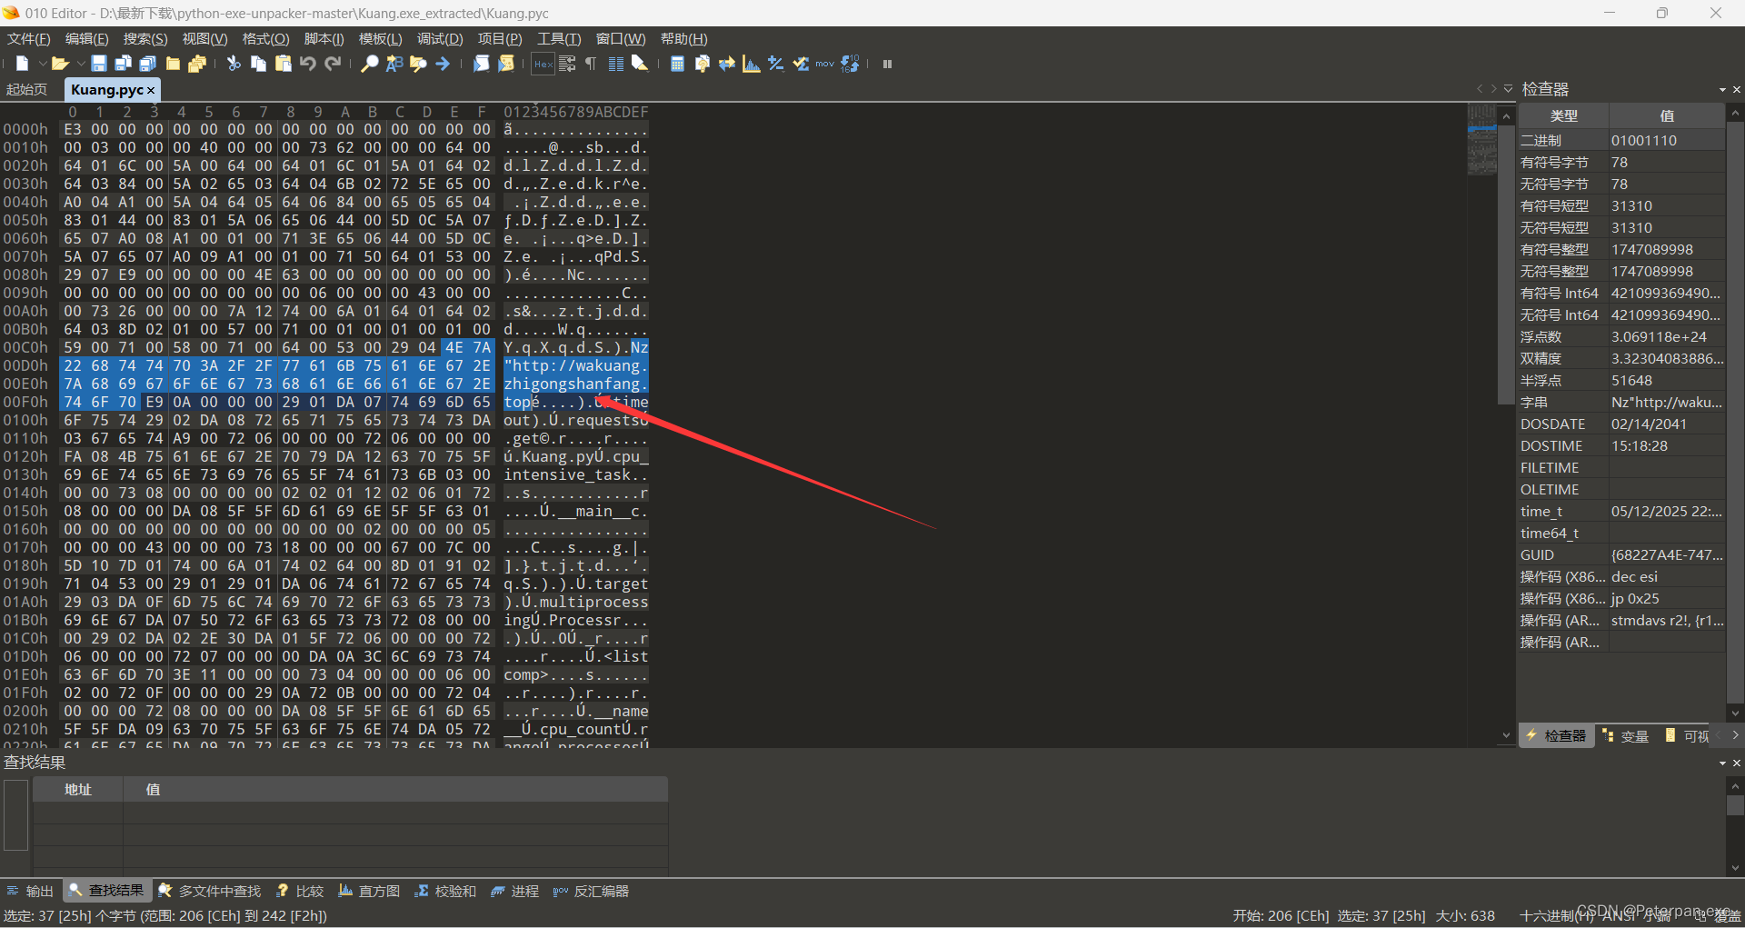Viewport: 1745px width, 928px height.
Task: Click the Compare files arrows icon
Action: coord(726,64)
